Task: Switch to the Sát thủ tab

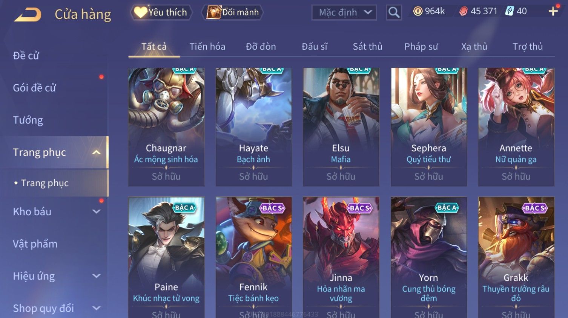Action: tap(367, 47)
